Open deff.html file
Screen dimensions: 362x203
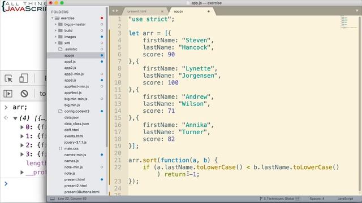pos(71,130)
